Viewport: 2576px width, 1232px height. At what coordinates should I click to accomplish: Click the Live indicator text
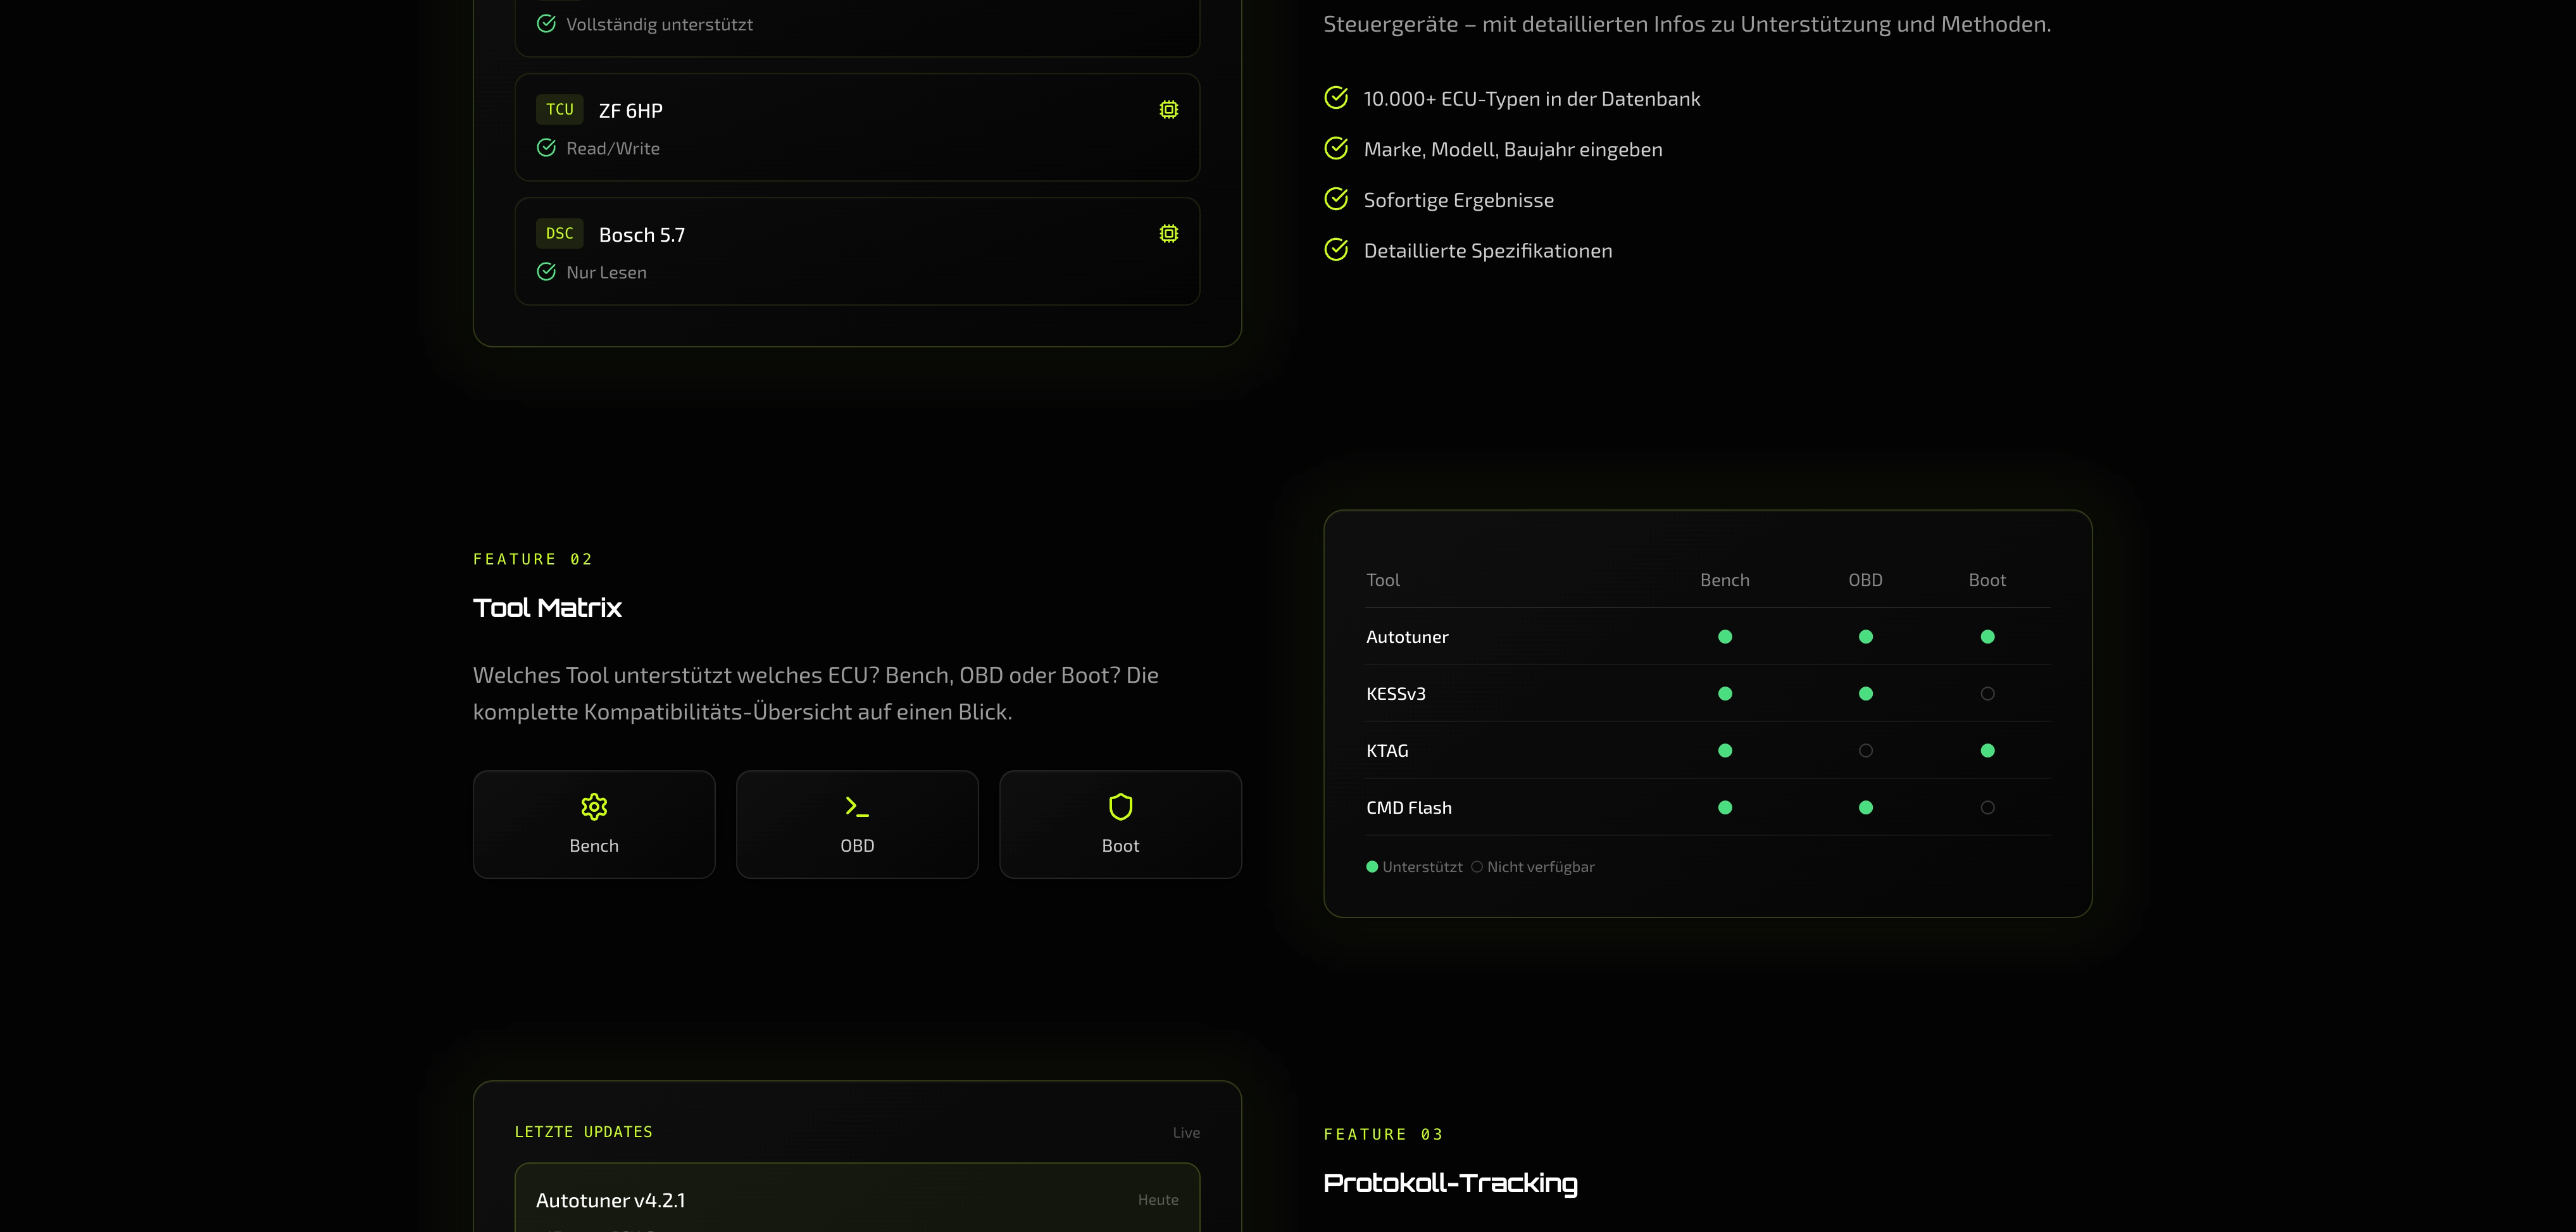[x=1186, y=1132]
